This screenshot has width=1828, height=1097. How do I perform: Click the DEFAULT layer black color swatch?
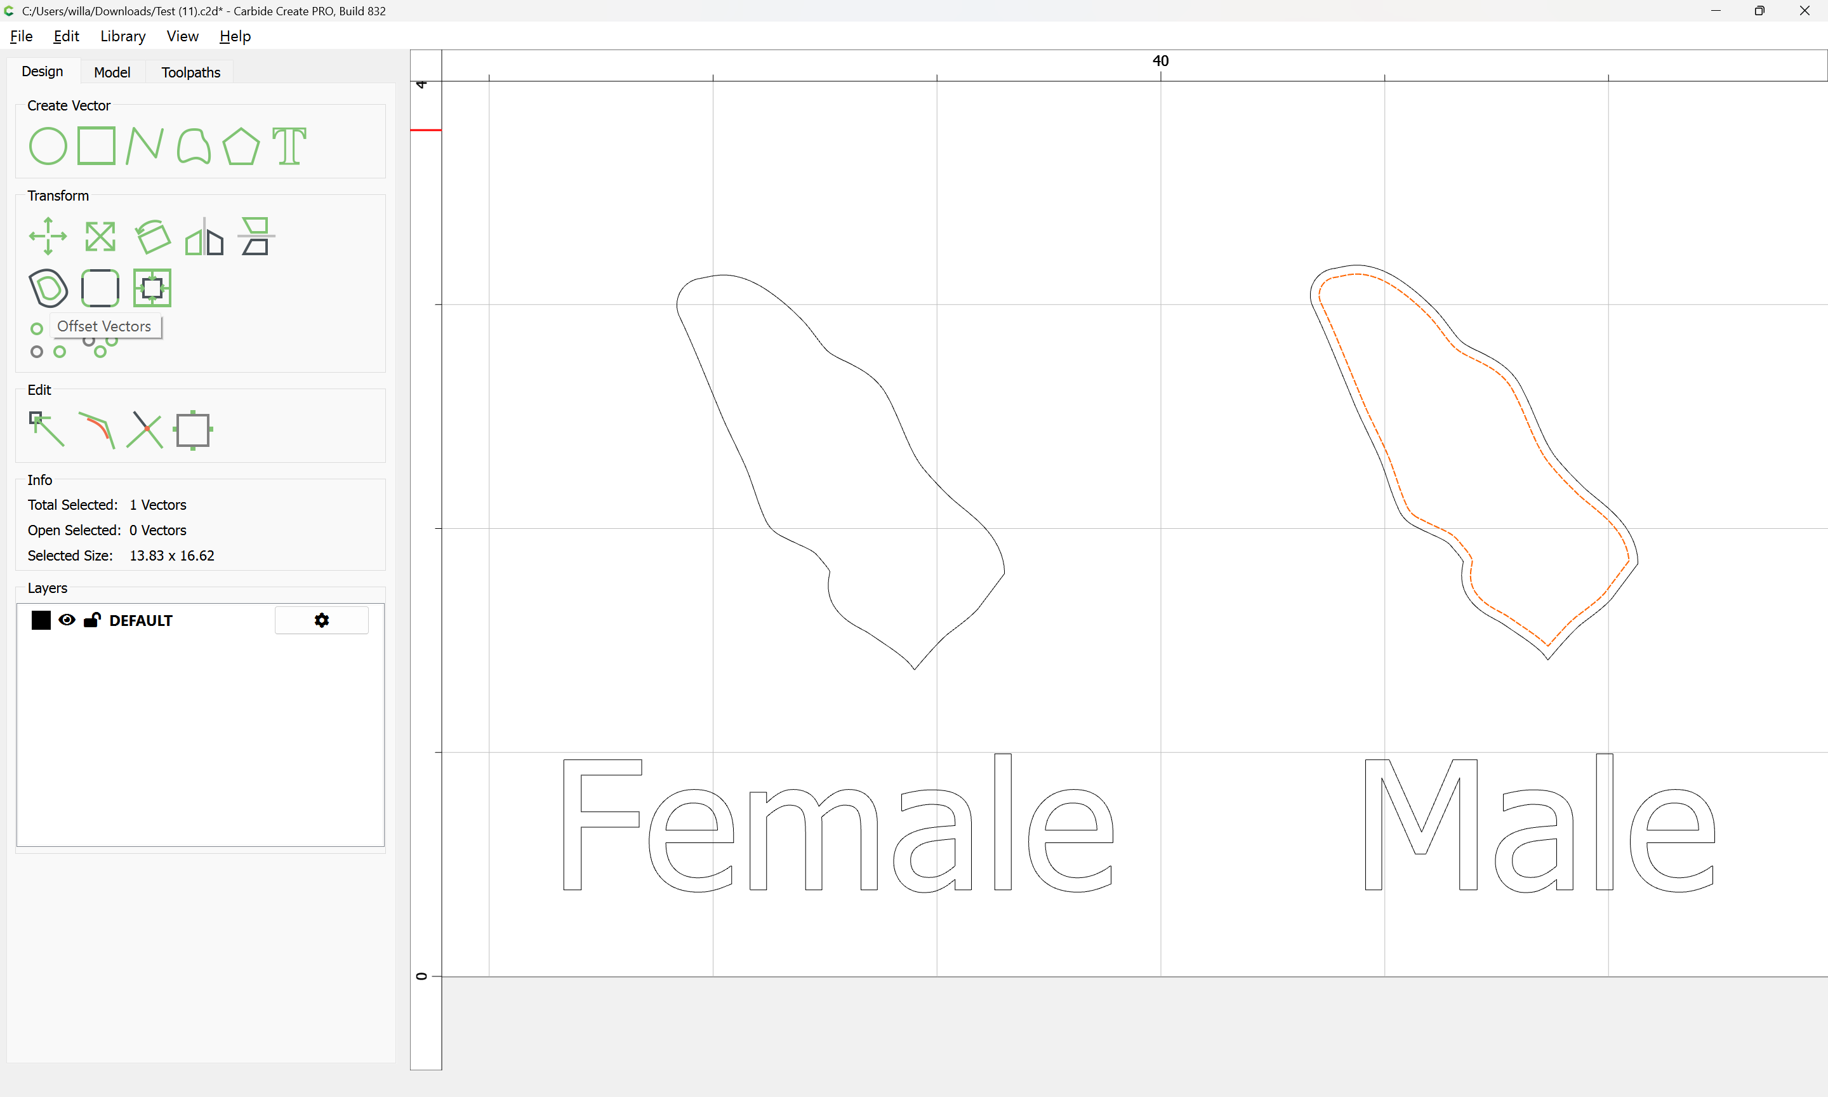(41, 620)
